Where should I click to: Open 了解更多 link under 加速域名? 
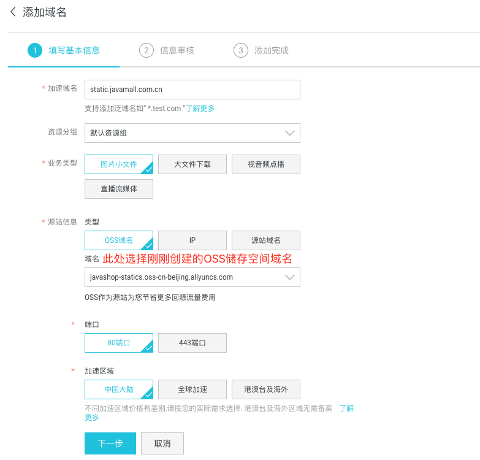200,109
